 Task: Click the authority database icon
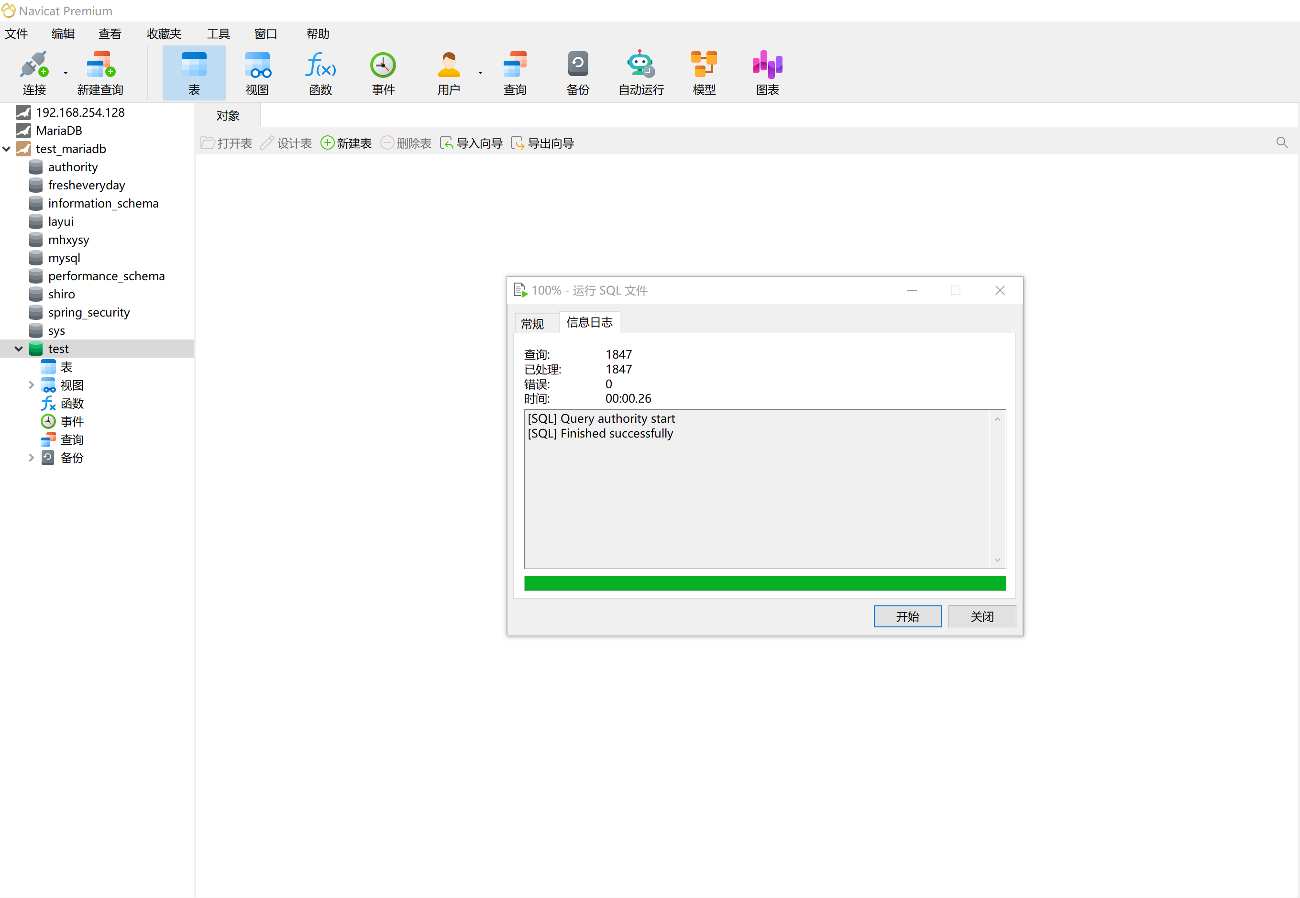36,167
